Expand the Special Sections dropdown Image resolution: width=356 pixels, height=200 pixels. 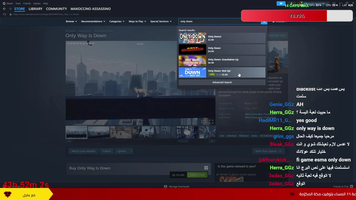pos(161,21)
